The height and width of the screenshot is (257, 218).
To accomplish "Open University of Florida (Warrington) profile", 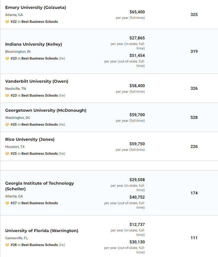I will click(x=42, y=231).
